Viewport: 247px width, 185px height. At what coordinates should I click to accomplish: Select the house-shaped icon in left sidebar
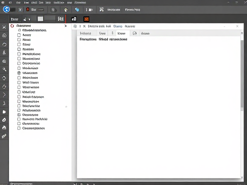4,35
